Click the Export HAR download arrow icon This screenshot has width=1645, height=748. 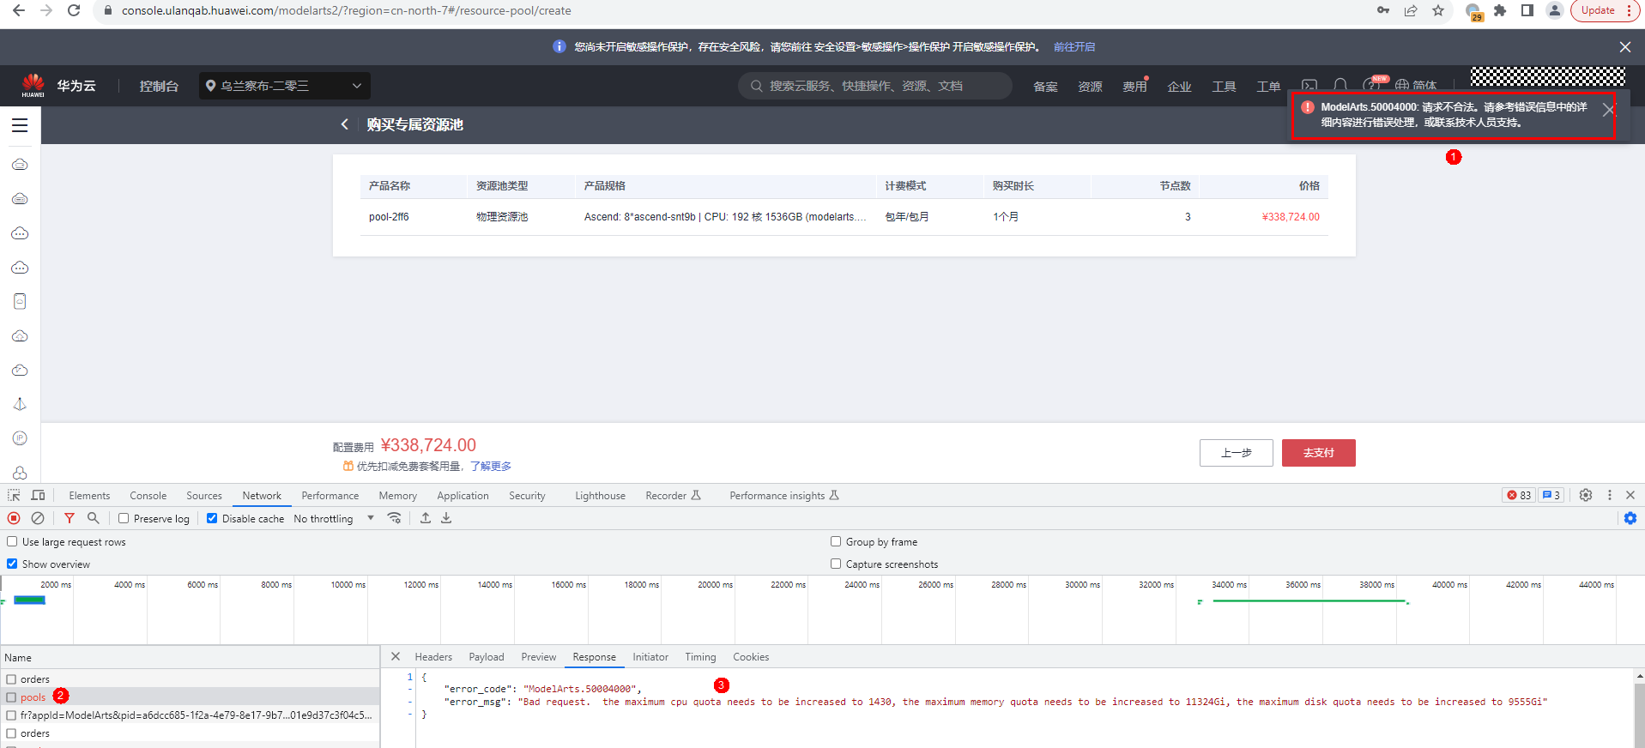(446, 518)
